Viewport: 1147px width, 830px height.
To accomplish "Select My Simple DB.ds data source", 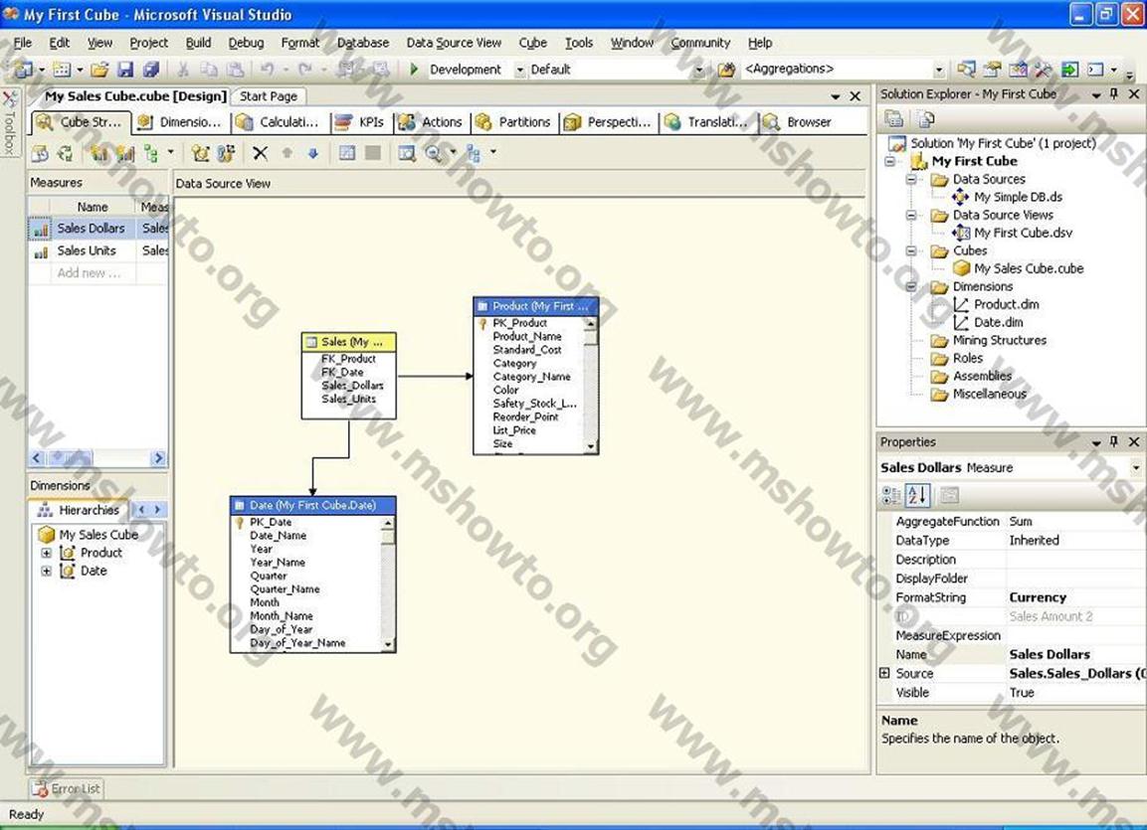I will 1018,197.
